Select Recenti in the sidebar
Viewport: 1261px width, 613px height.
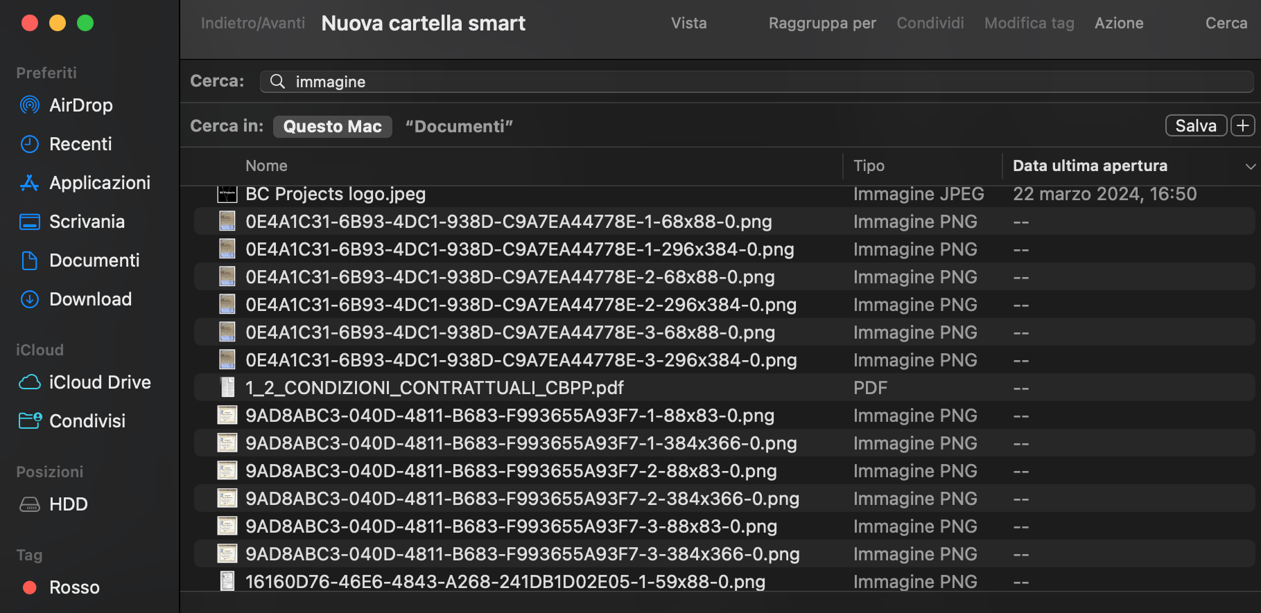80,143
